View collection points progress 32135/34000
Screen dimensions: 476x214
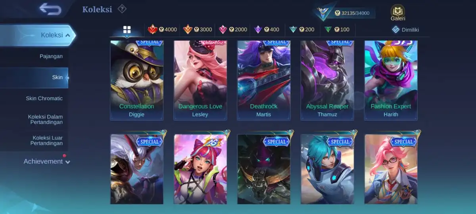pos(351,13)
